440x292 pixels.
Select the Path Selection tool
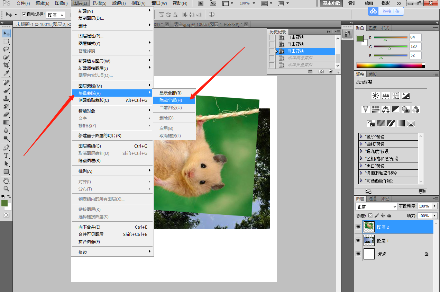click(x=6, y=164)
